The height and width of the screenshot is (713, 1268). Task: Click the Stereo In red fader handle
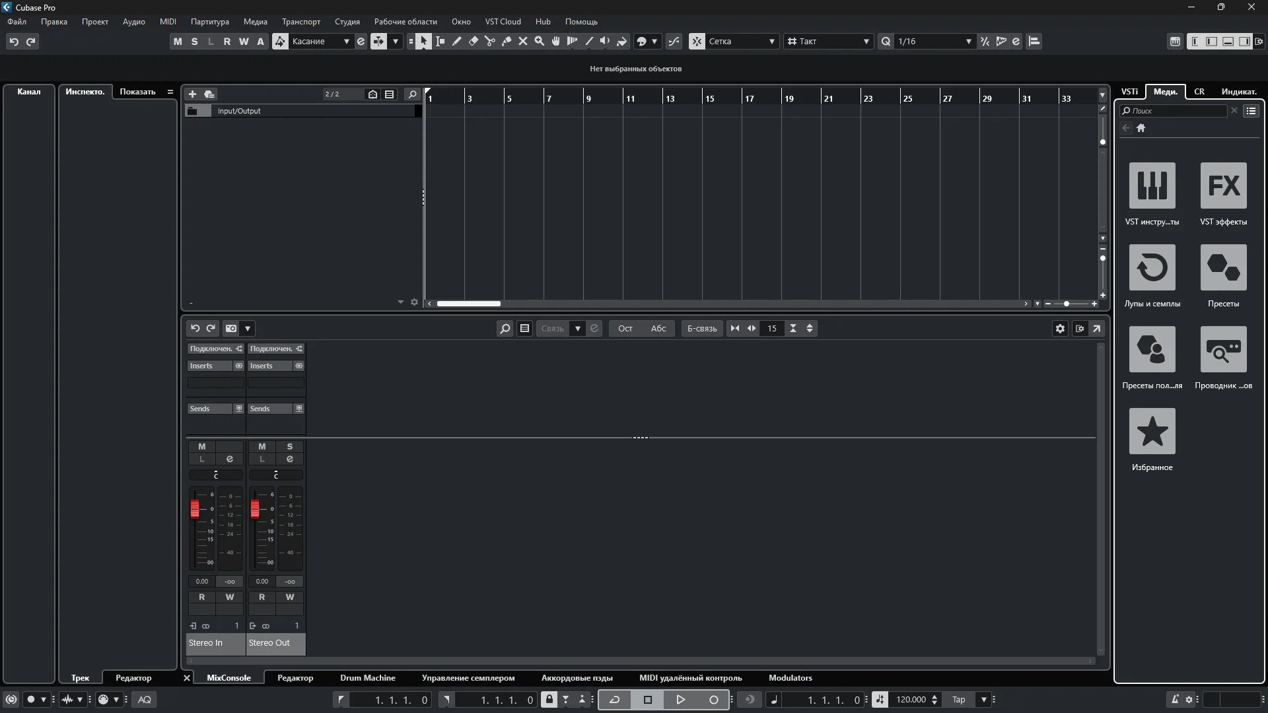(195, 508)
